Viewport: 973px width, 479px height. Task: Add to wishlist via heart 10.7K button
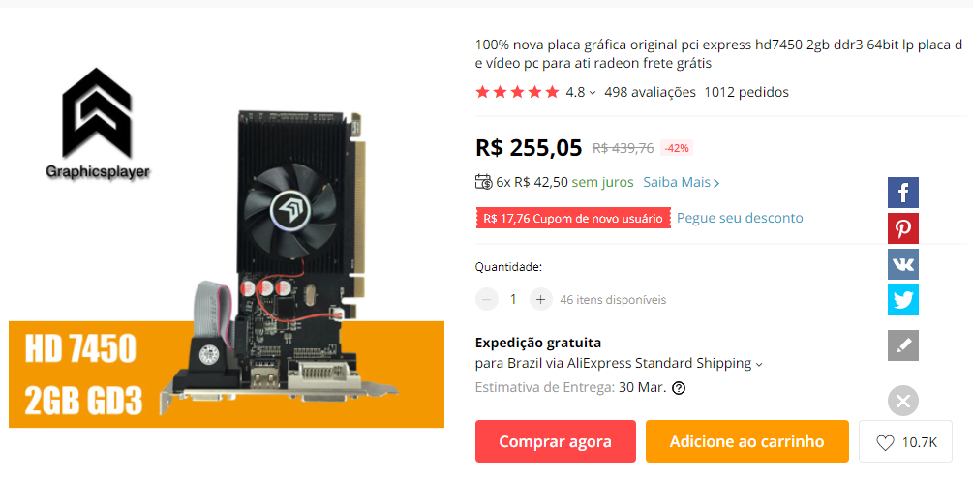[905, 442]
